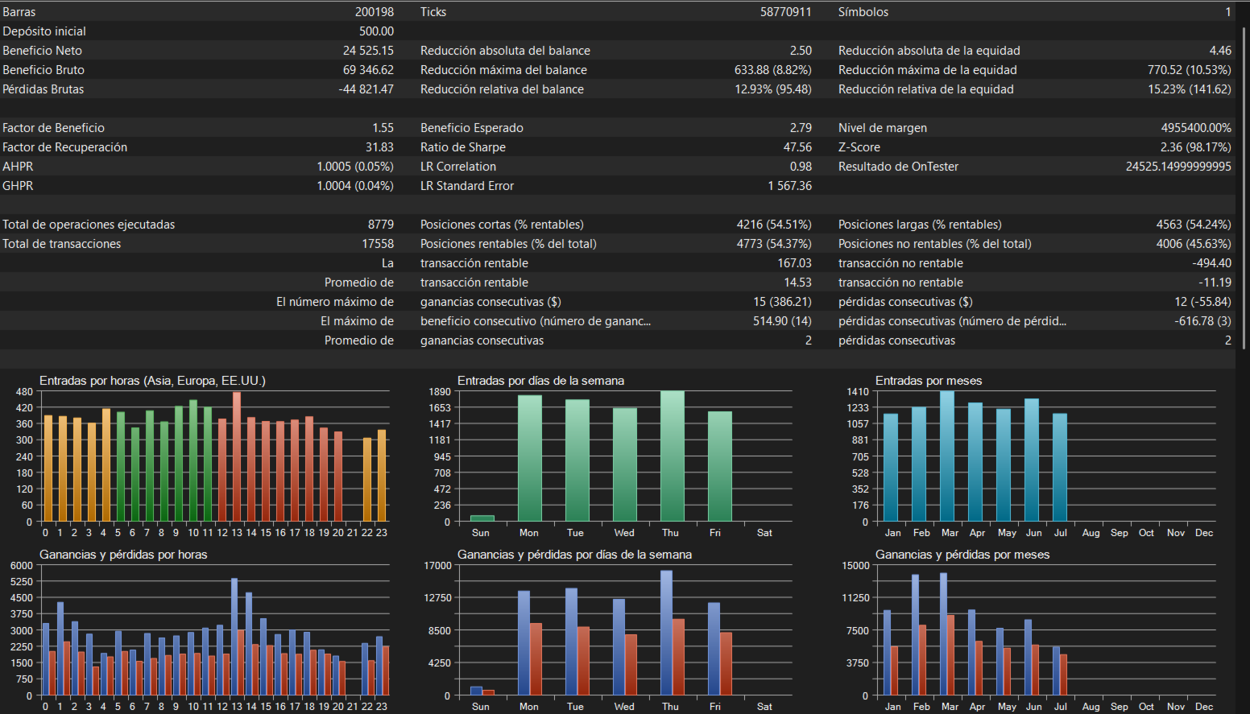This screenshot has width=1250, height=714.
Task: Select the net profit value '24 525.15'
Action: pos(369,51)
